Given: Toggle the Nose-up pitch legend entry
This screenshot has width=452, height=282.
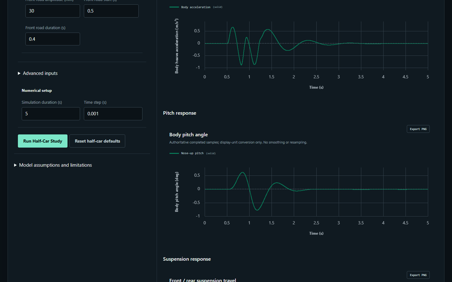Looking at the screenshot, I should click(192, 153).
